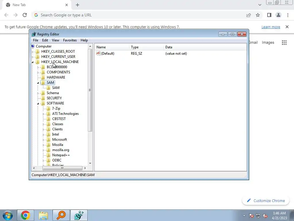The height and width of the screenshot is (221, 294).
Task: Open the Windows Start menu orb
Action: pos(8,215)
